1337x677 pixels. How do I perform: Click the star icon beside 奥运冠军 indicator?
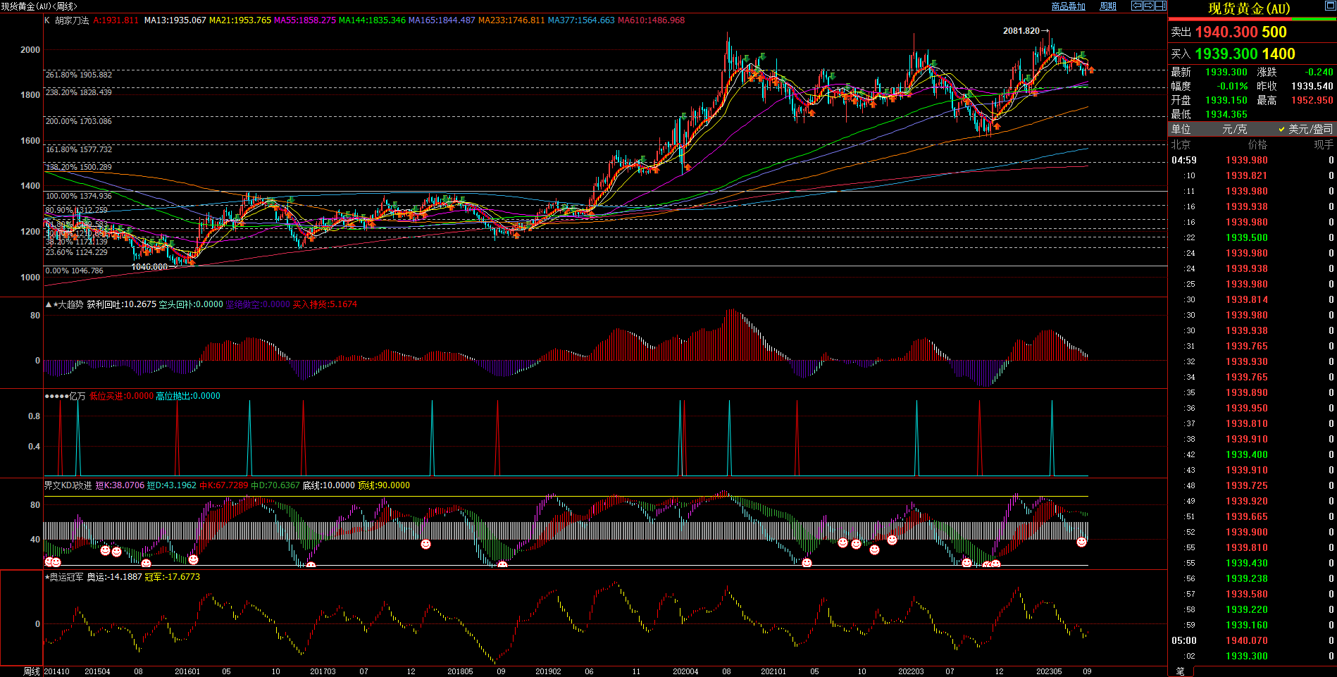pos(47,577)
